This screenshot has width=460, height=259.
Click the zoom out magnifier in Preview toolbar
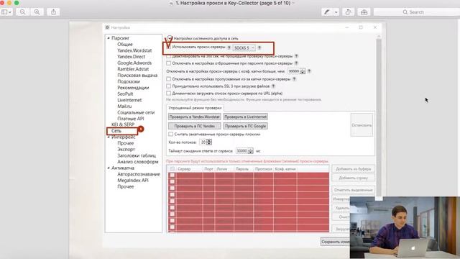[22, 12]
